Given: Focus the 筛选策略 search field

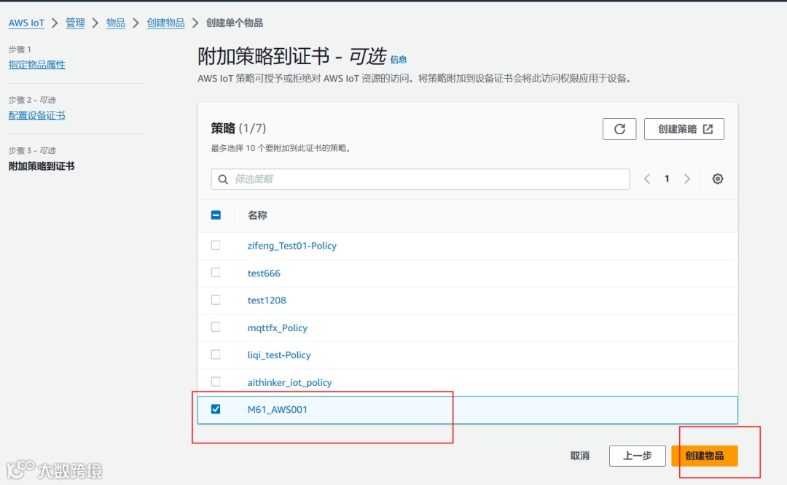Looking at the screenshot, I should [420, 179].
